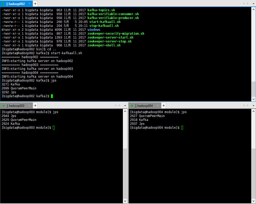This screenshot has height=204, width=256.
Task: Click '2924 Kafka' in hadoop003 pane
Action: pyautogui.click(x=11, y=124)
